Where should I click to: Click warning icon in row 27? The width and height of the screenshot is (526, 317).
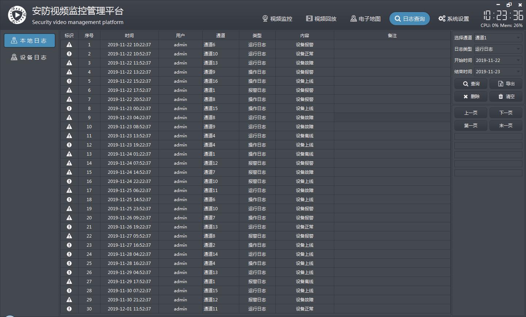pyautogui.click(x=69, y=281)
